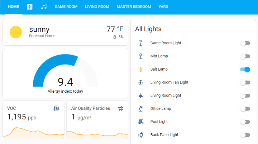258x144 pixels.
Task: Switch to the MASTER BEDROOM tab
Action: click(x=134, y=7)
